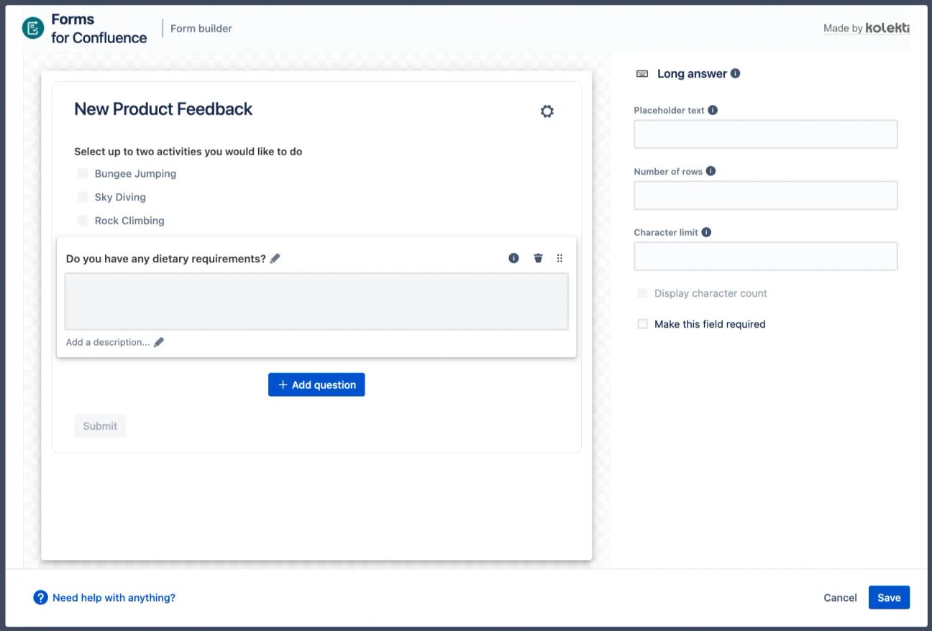The image size is (932, 631).
Task: Click the Placeholder text input field
Action: point(765,134)
